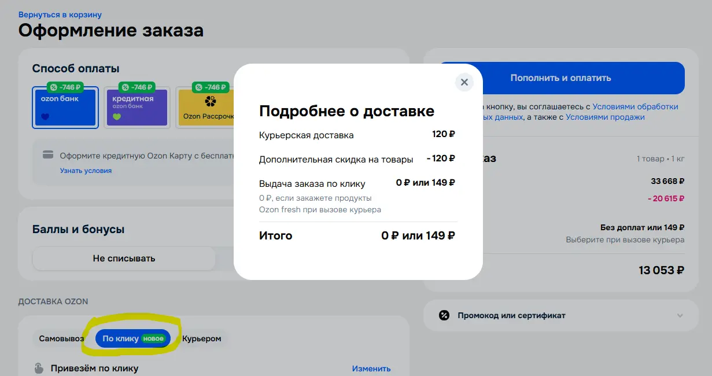Screen dimensions: 712x376
Task: Click the 'Итого' total row in popup
Action: click(357, 236)
